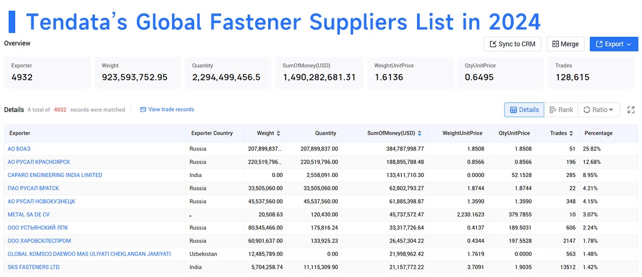Select WeightUnitPrice overview value 1.6136

[x=388, y=77]
